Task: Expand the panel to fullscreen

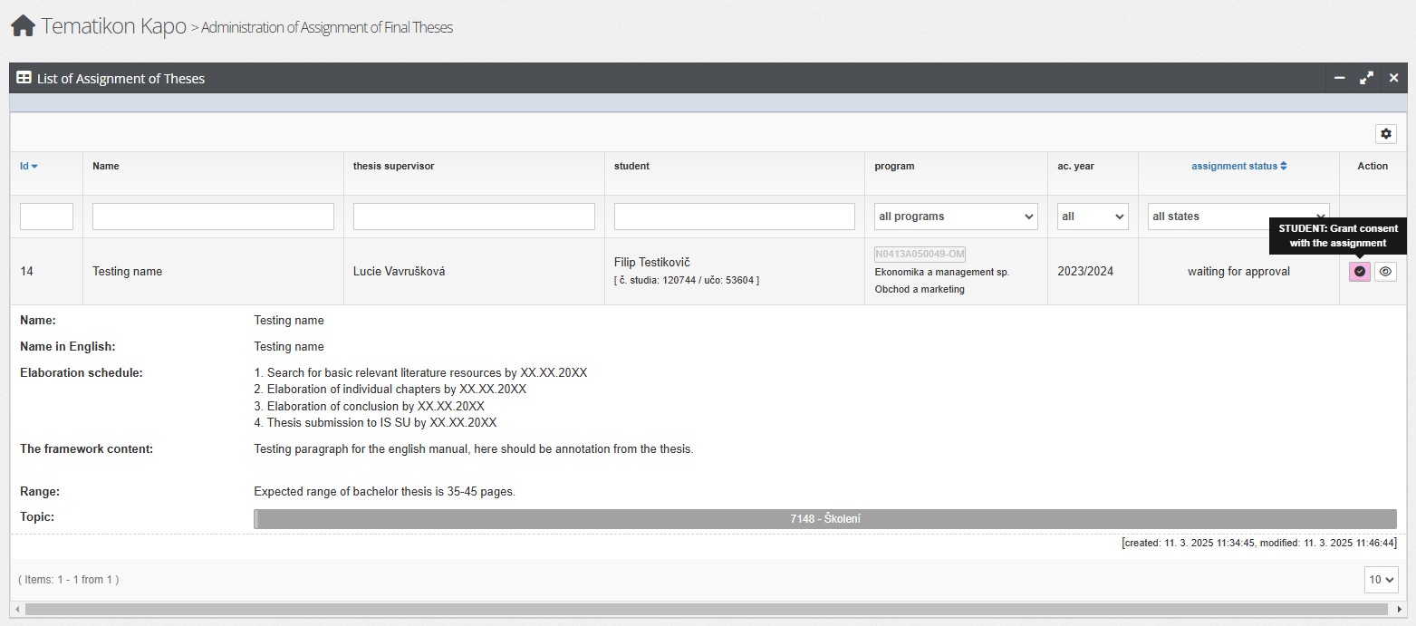Action: tap(1366, 78)
